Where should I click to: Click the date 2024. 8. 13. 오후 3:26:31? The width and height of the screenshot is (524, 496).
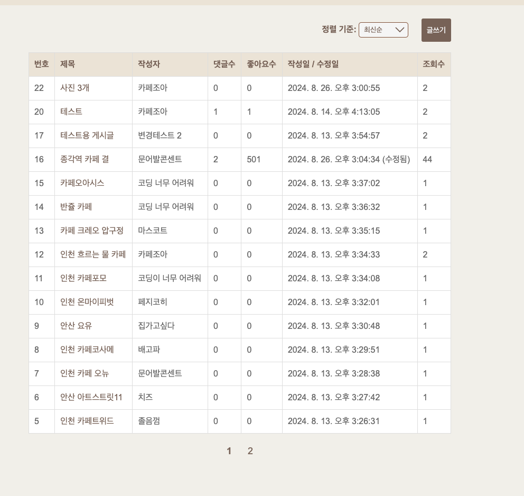334,421
